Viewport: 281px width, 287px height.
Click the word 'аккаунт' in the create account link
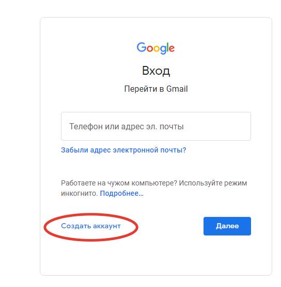107,226
